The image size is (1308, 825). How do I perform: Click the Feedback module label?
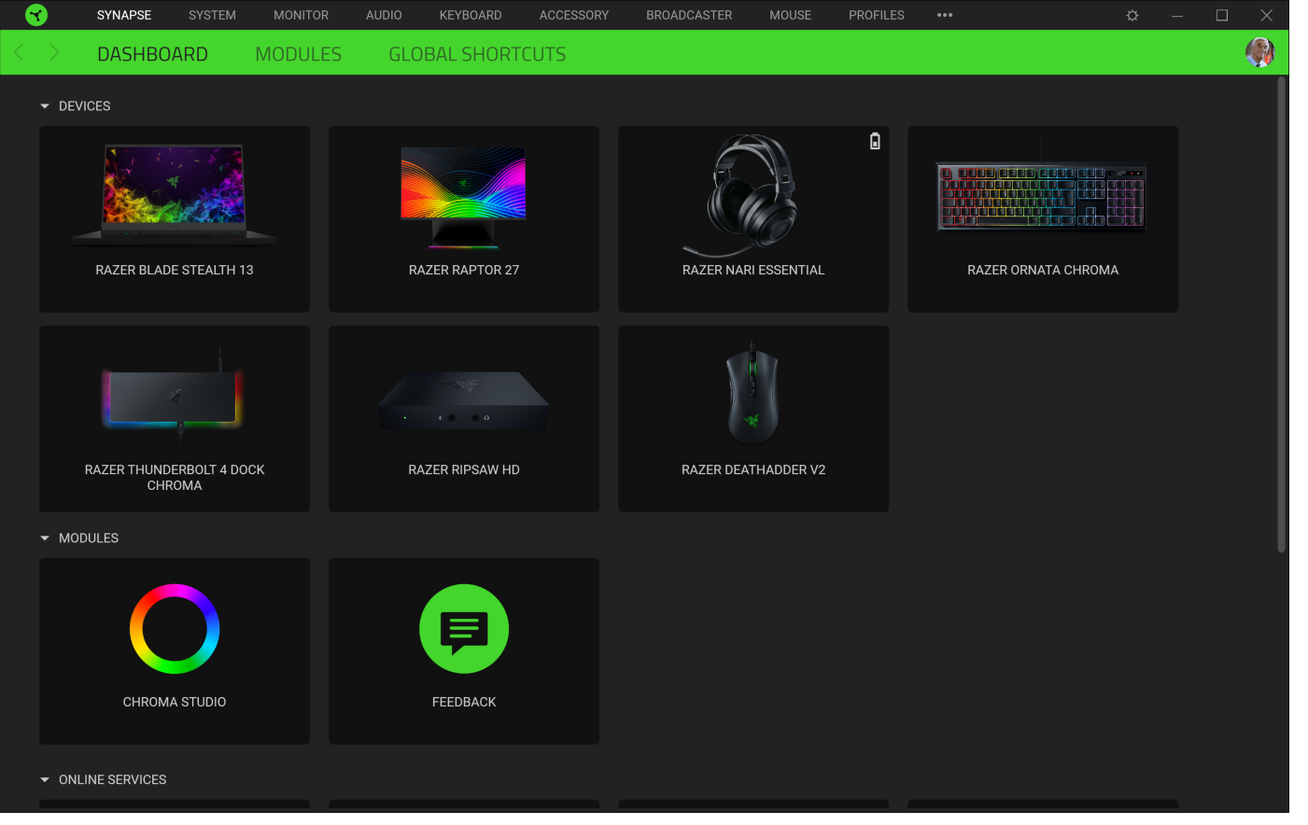click(464, 703)
